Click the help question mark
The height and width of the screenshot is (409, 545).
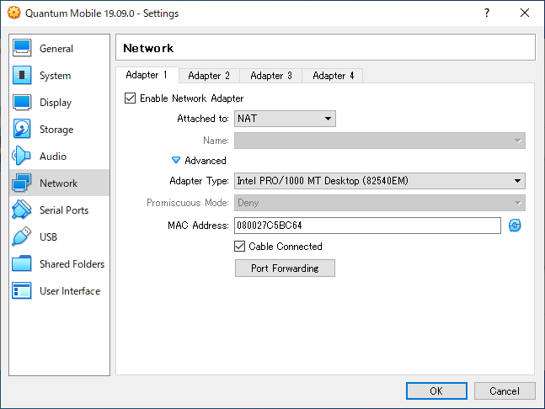pyautogui.click(x=487, y=13)
